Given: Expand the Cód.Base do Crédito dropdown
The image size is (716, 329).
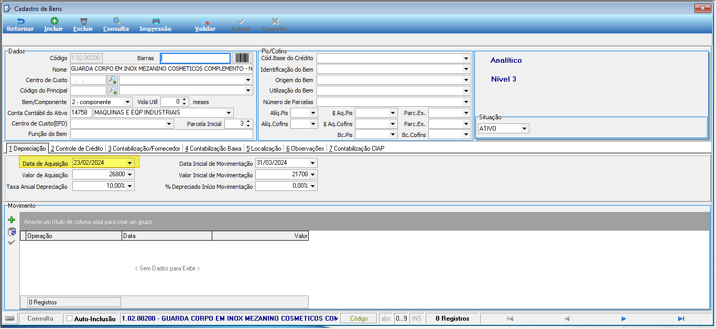Looking at the screenshot, I should tap(466, 59).
